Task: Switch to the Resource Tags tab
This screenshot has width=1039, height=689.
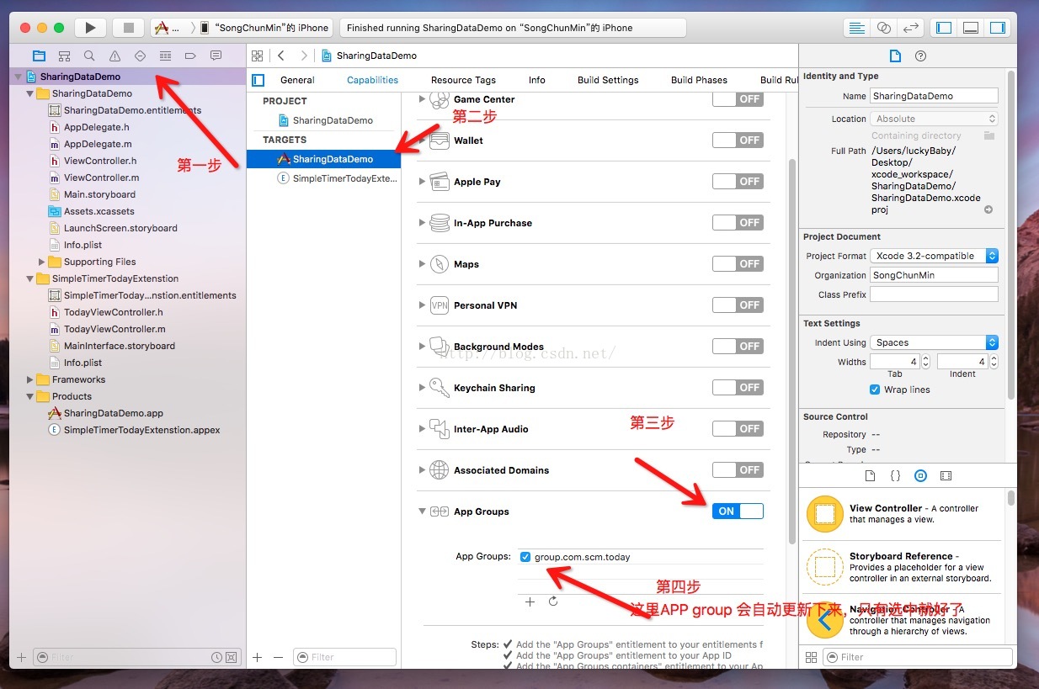Action: [463, 80]
